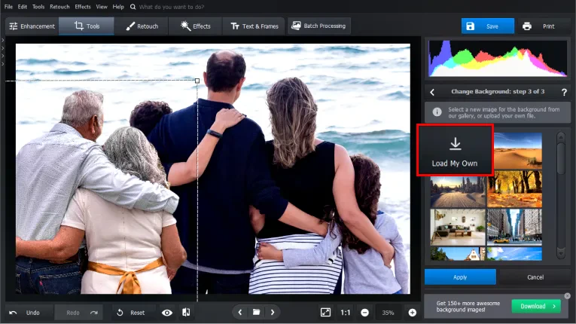Switch to the Tools tab with crop icon
This screenshot has height=324, width=576.
(x=87, y=26)
